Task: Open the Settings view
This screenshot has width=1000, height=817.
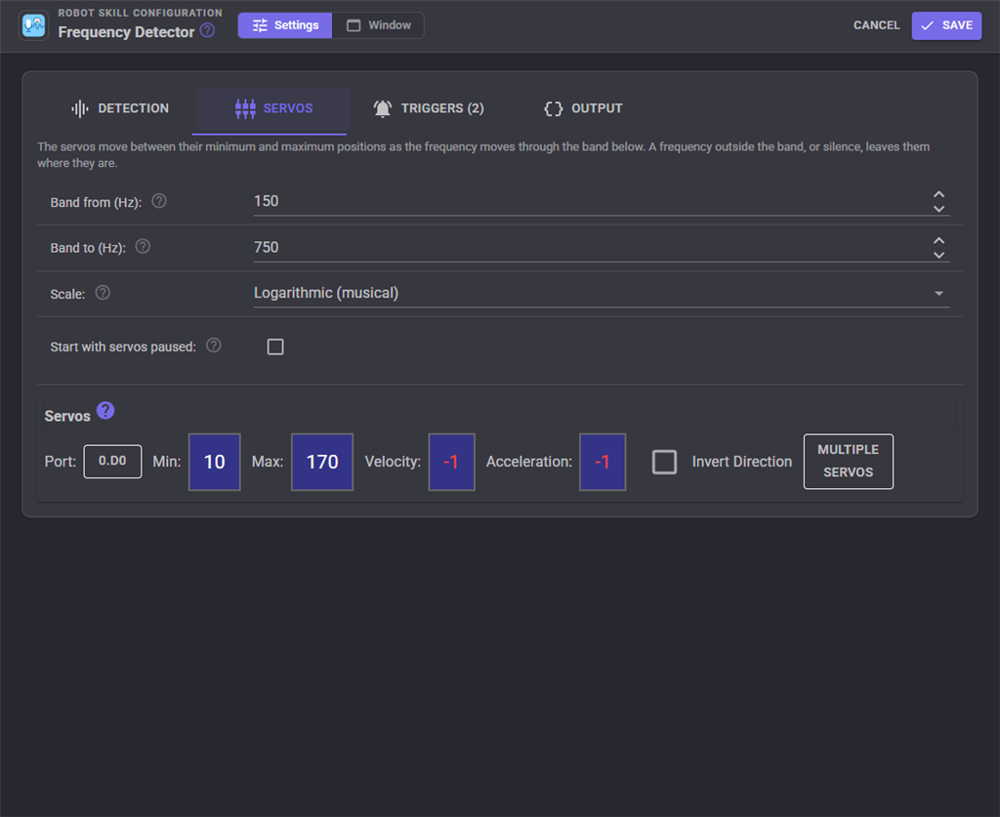Action: coord(285,25)
